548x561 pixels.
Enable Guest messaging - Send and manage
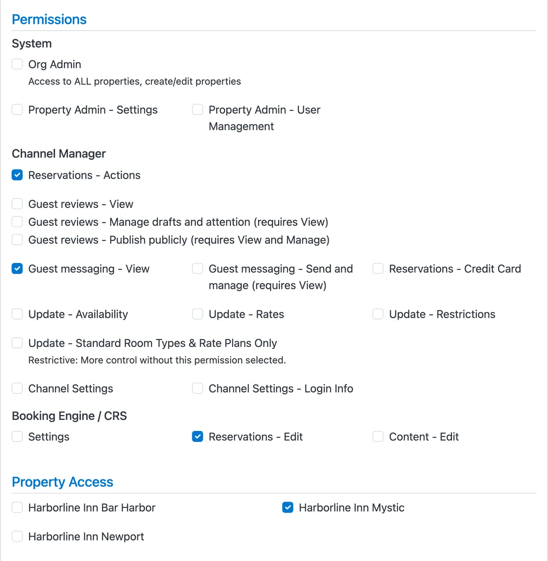point(198,269)
